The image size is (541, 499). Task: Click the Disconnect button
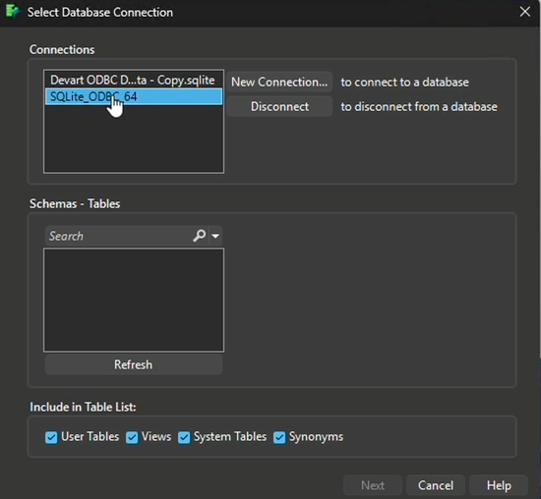tap(279, 106)
